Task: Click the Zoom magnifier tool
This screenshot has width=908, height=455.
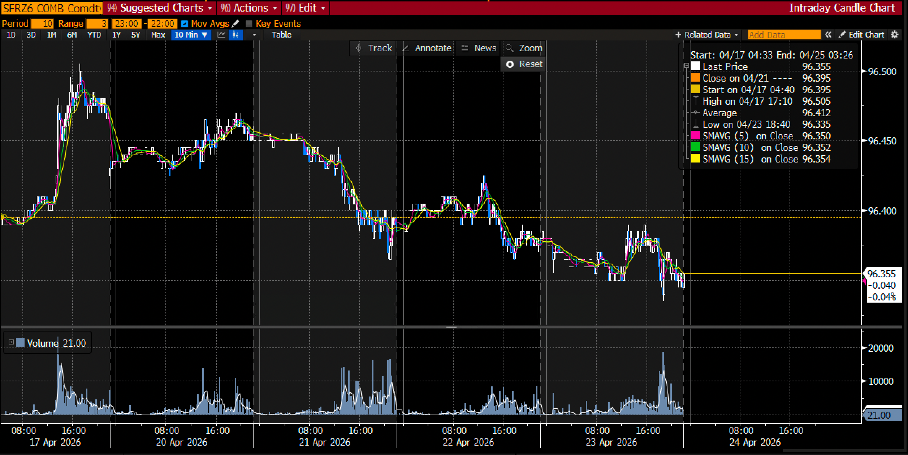Action: click(x=524, y=48)
